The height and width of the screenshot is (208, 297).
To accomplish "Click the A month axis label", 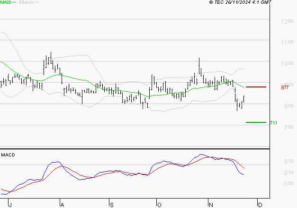I will point(62,205).
